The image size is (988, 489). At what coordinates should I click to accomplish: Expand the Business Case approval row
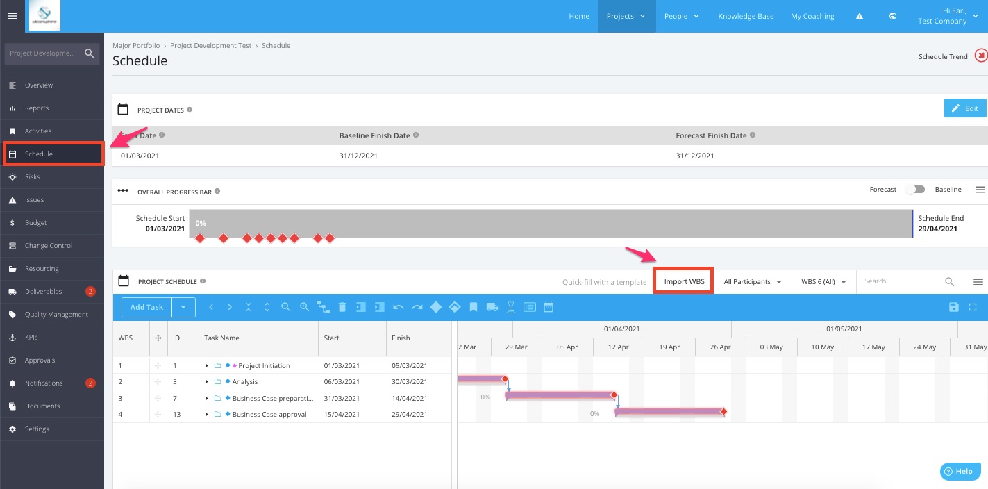[206, 415]
